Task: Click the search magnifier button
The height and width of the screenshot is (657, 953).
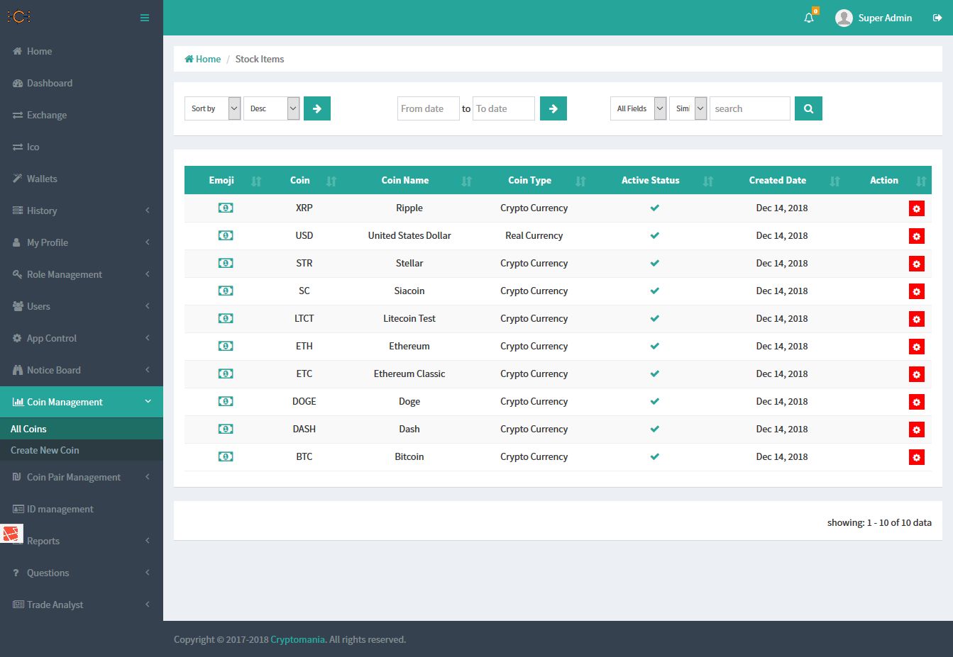Action: coord(808,108)
